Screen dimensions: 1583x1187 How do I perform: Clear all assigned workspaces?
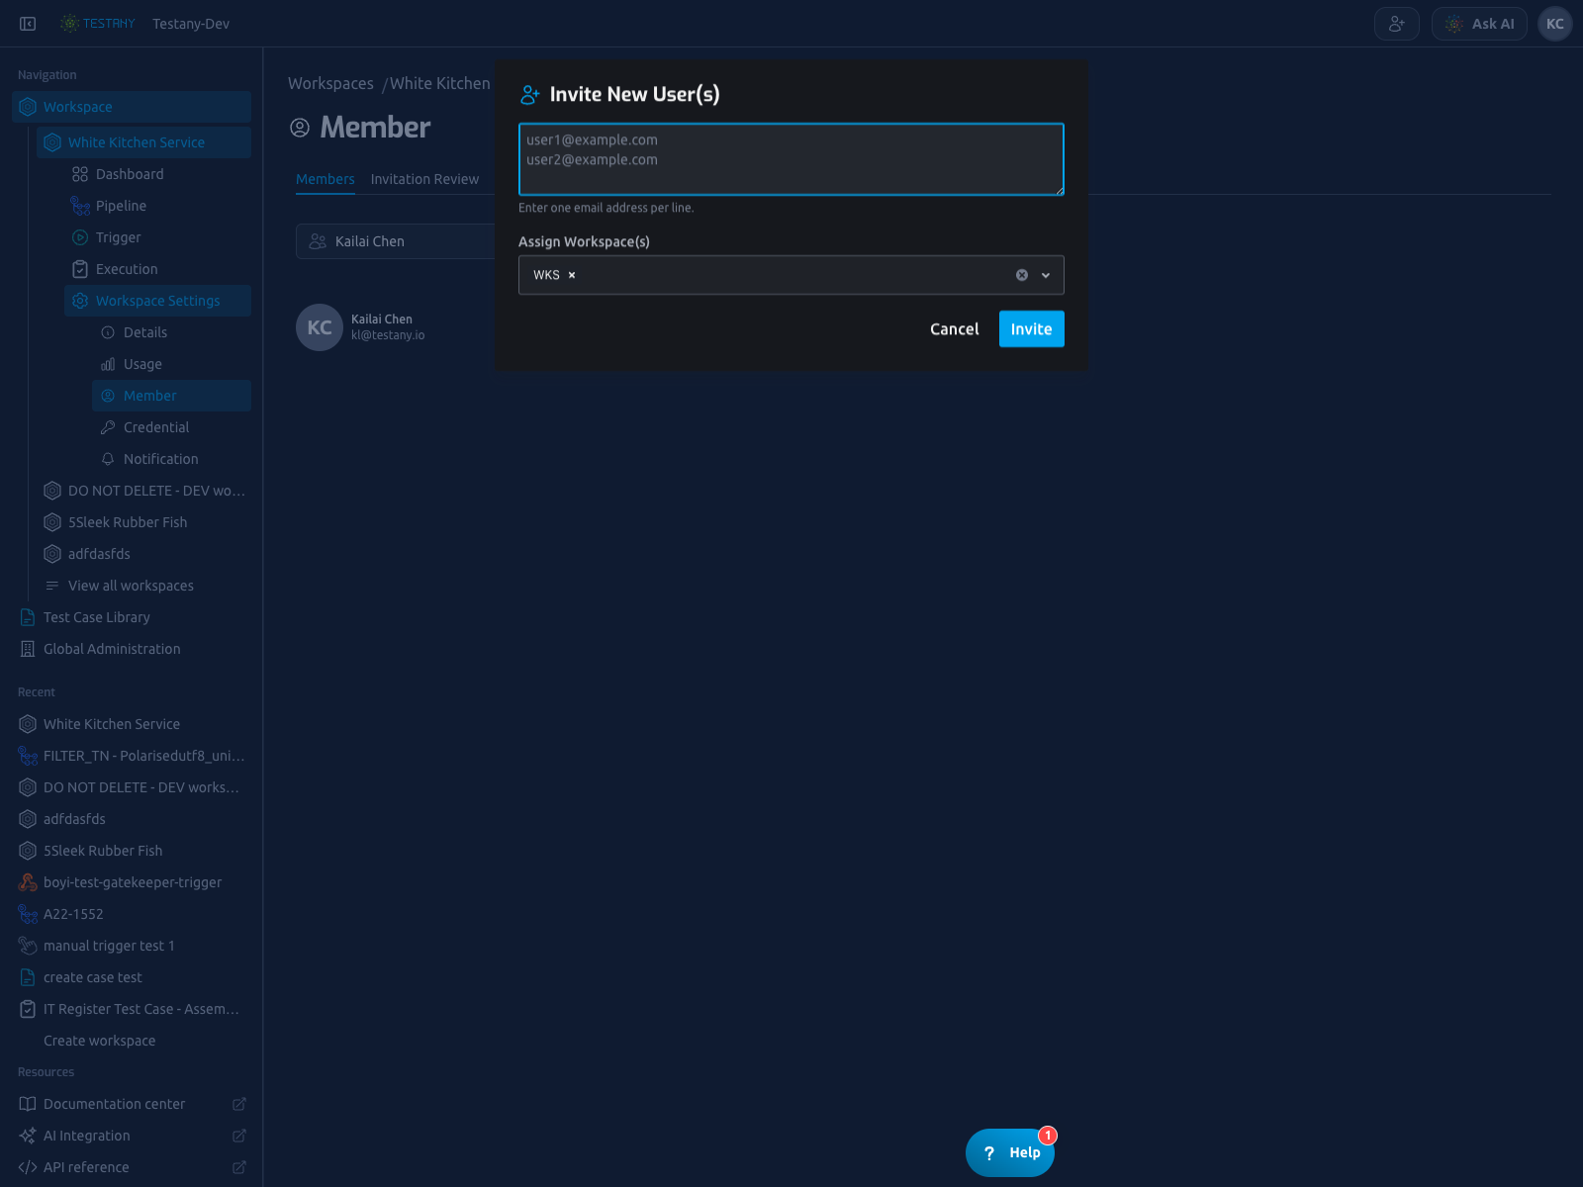tap(1022, 275)
